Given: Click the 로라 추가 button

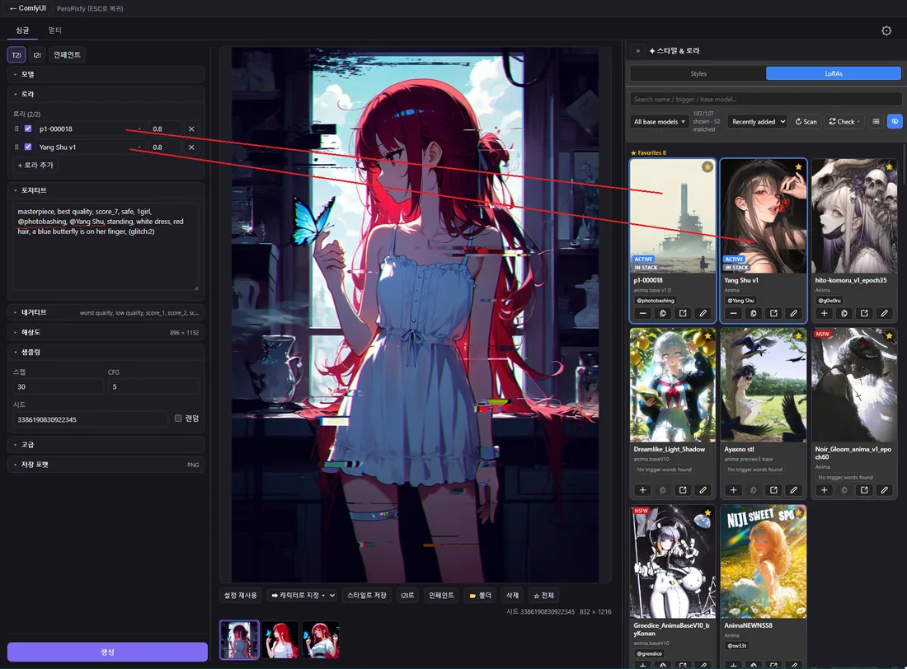Looking at the screenshot, I should [x=35, y=166].
